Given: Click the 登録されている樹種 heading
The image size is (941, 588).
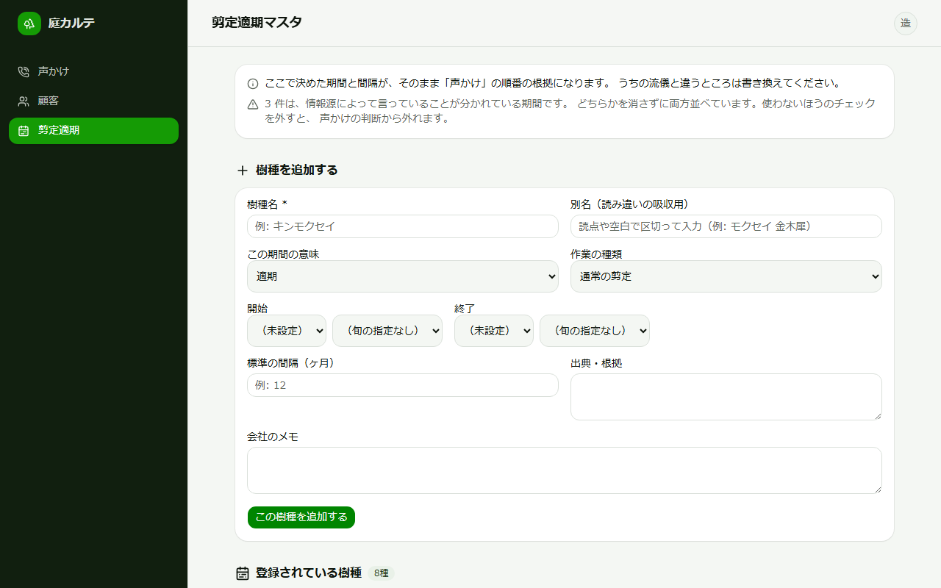Looking at the screenshot, I should [x=309, y=573].
